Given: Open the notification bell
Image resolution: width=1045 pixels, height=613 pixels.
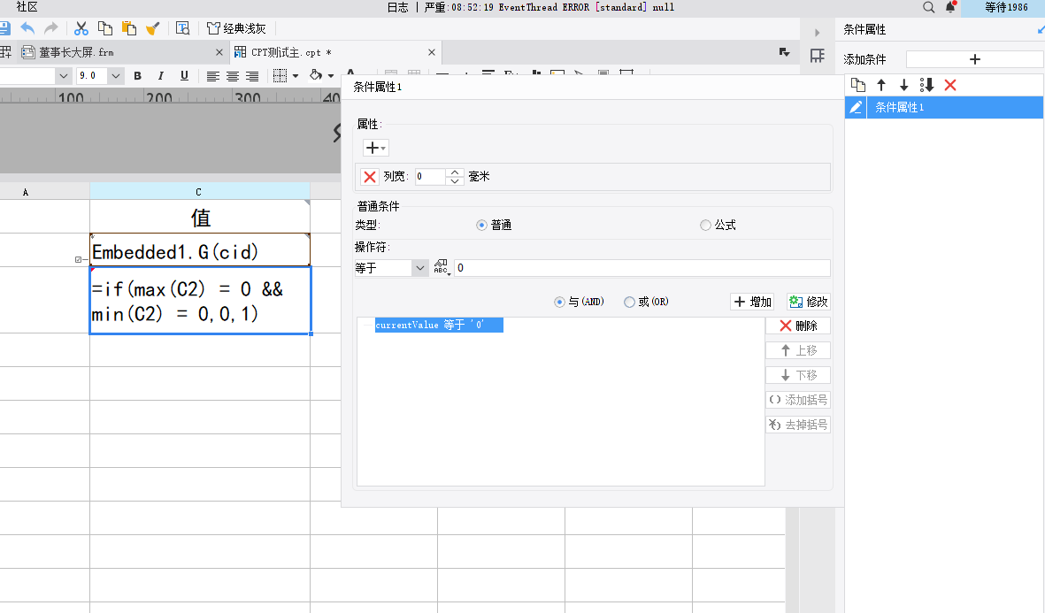Looking at the screenshot, I should 951,7.
